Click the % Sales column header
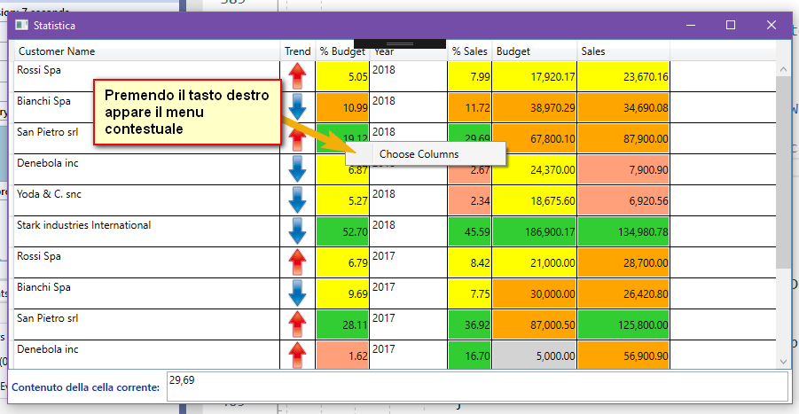Screen dimensions: 799x414 [469, 51]
